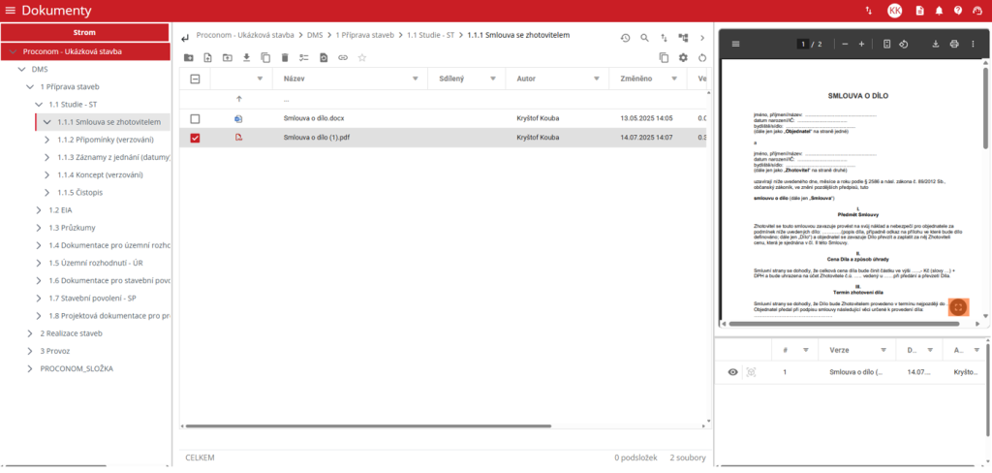Image resolution: width=992 pixels, height=473 pixels.
Task: Open the Název column filter dropdown
Action: click(x=415, y=79)
